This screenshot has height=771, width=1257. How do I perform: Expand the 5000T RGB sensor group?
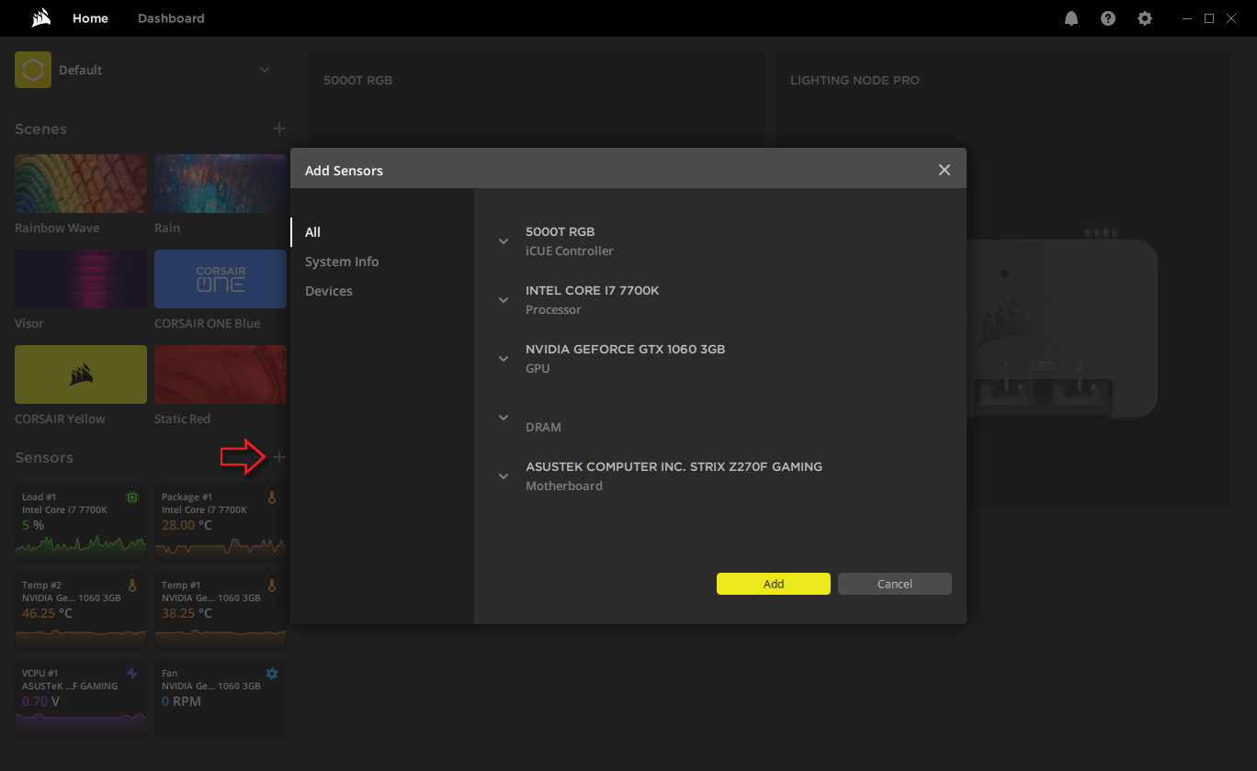tap(504, 241)
